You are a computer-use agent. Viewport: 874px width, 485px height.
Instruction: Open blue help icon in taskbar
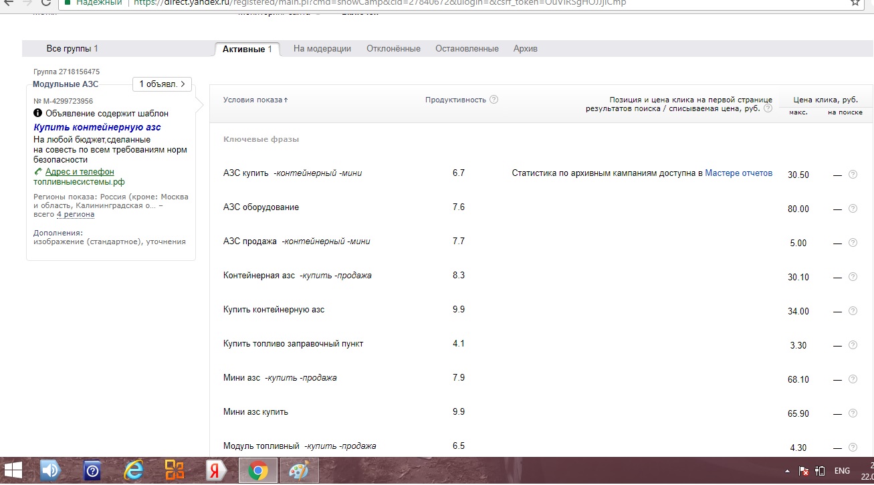92,471
